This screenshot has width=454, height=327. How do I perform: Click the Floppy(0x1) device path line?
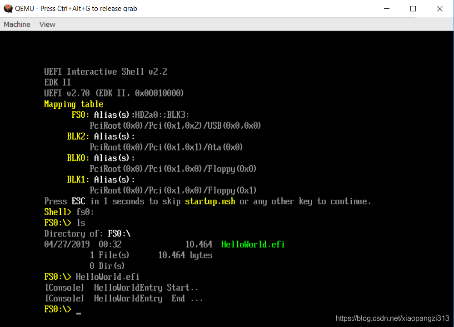pos(173,191)
